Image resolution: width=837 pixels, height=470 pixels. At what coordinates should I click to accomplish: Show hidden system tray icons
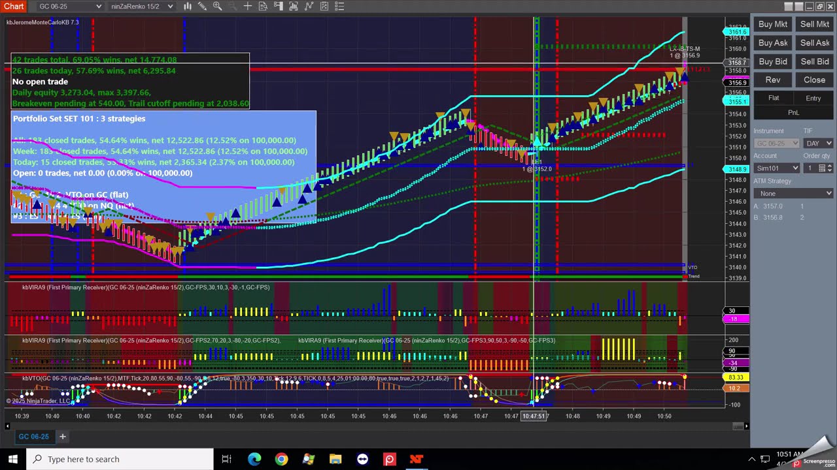pyautogui.click(x=752, y=460)
